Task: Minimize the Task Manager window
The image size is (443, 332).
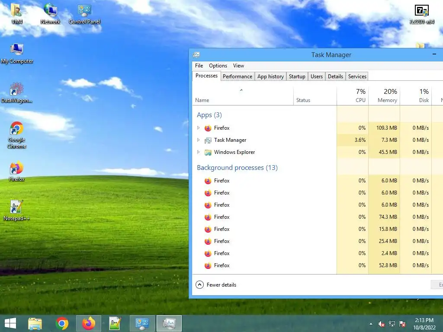Action: tap(434, 54)
